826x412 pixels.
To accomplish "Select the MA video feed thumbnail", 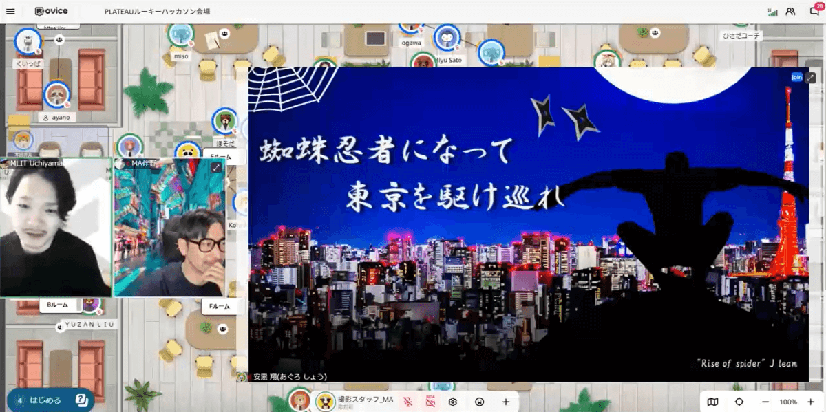I will (169, 228).
